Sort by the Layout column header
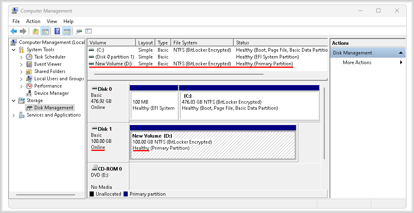The width and height of the screenshot is (414, 213). click(145, 42)
